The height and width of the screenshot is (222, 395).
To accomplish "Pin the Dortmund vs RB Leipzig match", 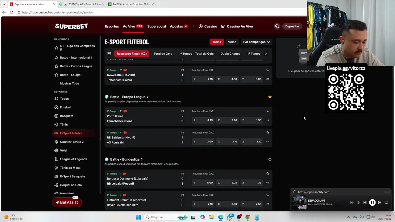I will [268, 174].
